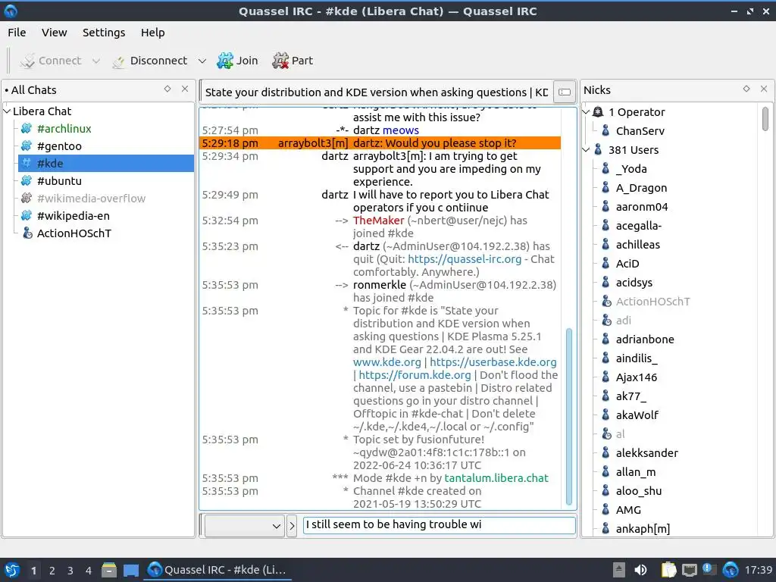Viewport: 776px width, 582px height.
Task: Select the #kde channel in All Chats
Action: tap(106, 164)
